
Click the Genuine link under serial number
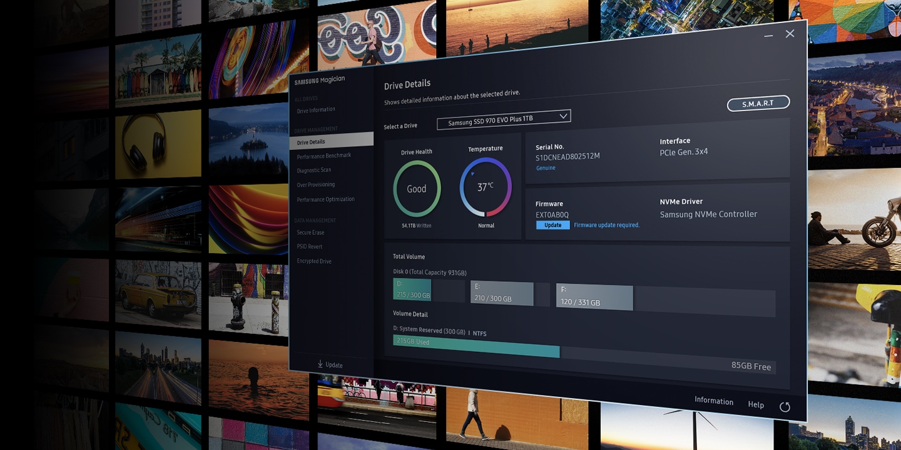point(546,168)
